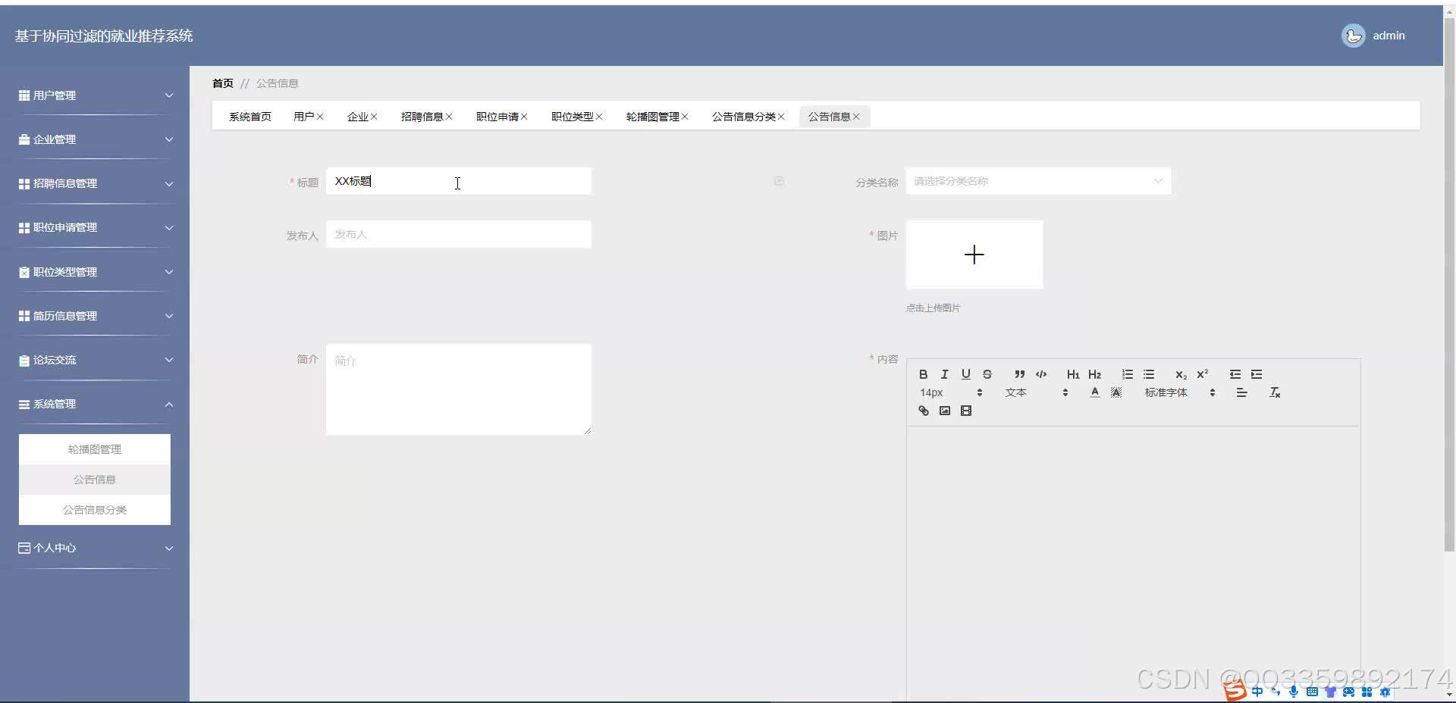This screenshot has width=1456, height=703.
Task: Apply superscript formatting
Action: [1202, 374]
